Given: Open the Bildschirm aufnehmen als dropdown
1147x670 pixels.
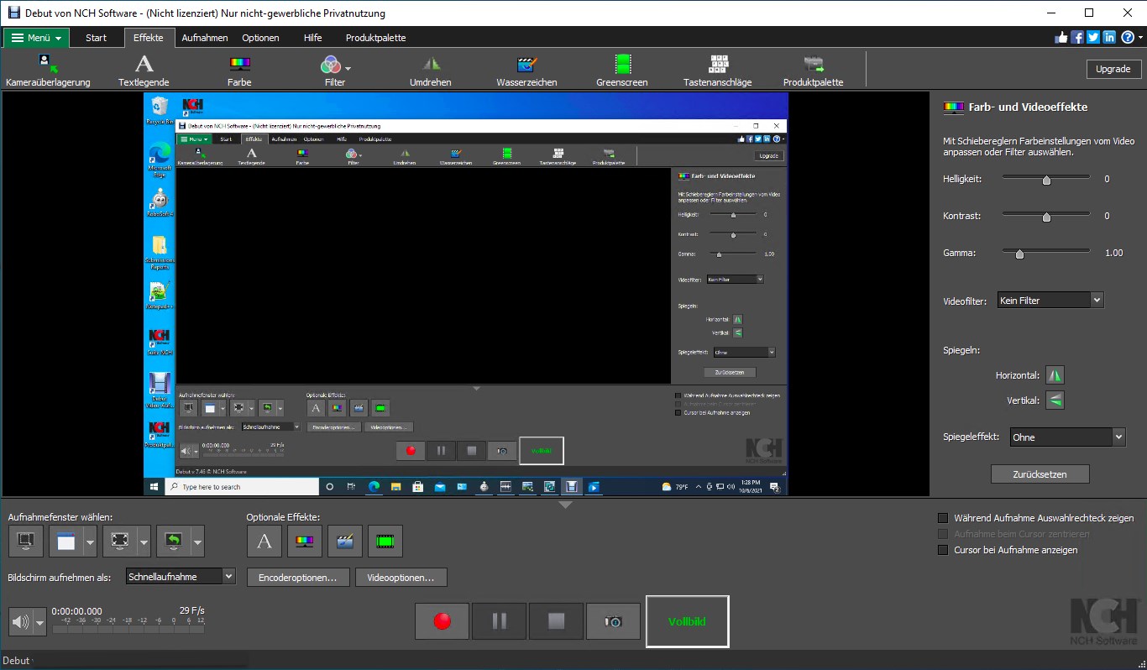Looking at the screenshot, I should tap(181, 577).
